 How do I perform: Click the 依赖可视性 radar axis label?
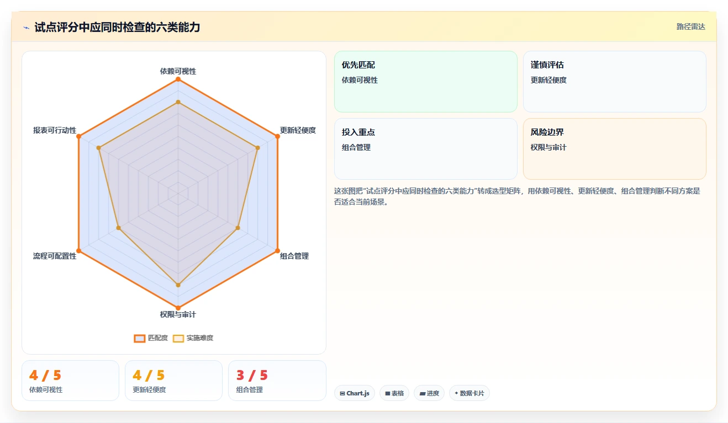tap(178, 71)
